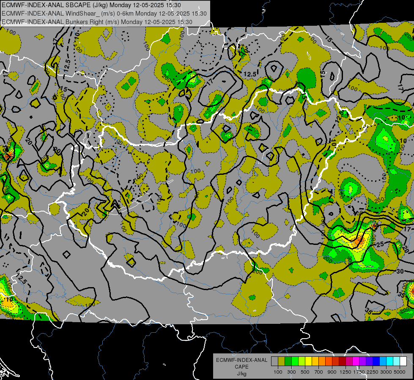Image resolution: width=414 pixels, height=380 pixels.
Task: Click the legend value 1250
Action: (x=345, y=372)
